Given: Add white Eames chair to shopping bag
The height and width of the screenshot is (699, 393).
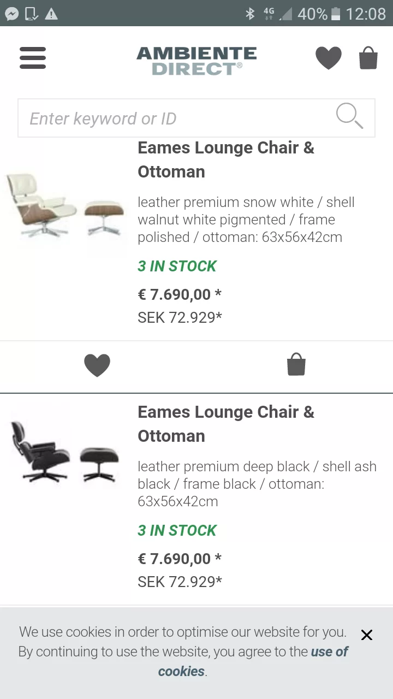Looking at the screenshot, I should [296, 365].
